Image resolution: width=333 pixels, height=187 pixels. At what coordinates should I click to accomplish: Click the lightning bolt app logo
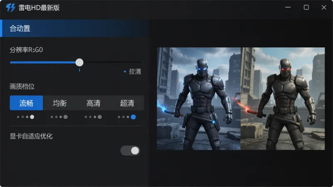click(10, 7)
